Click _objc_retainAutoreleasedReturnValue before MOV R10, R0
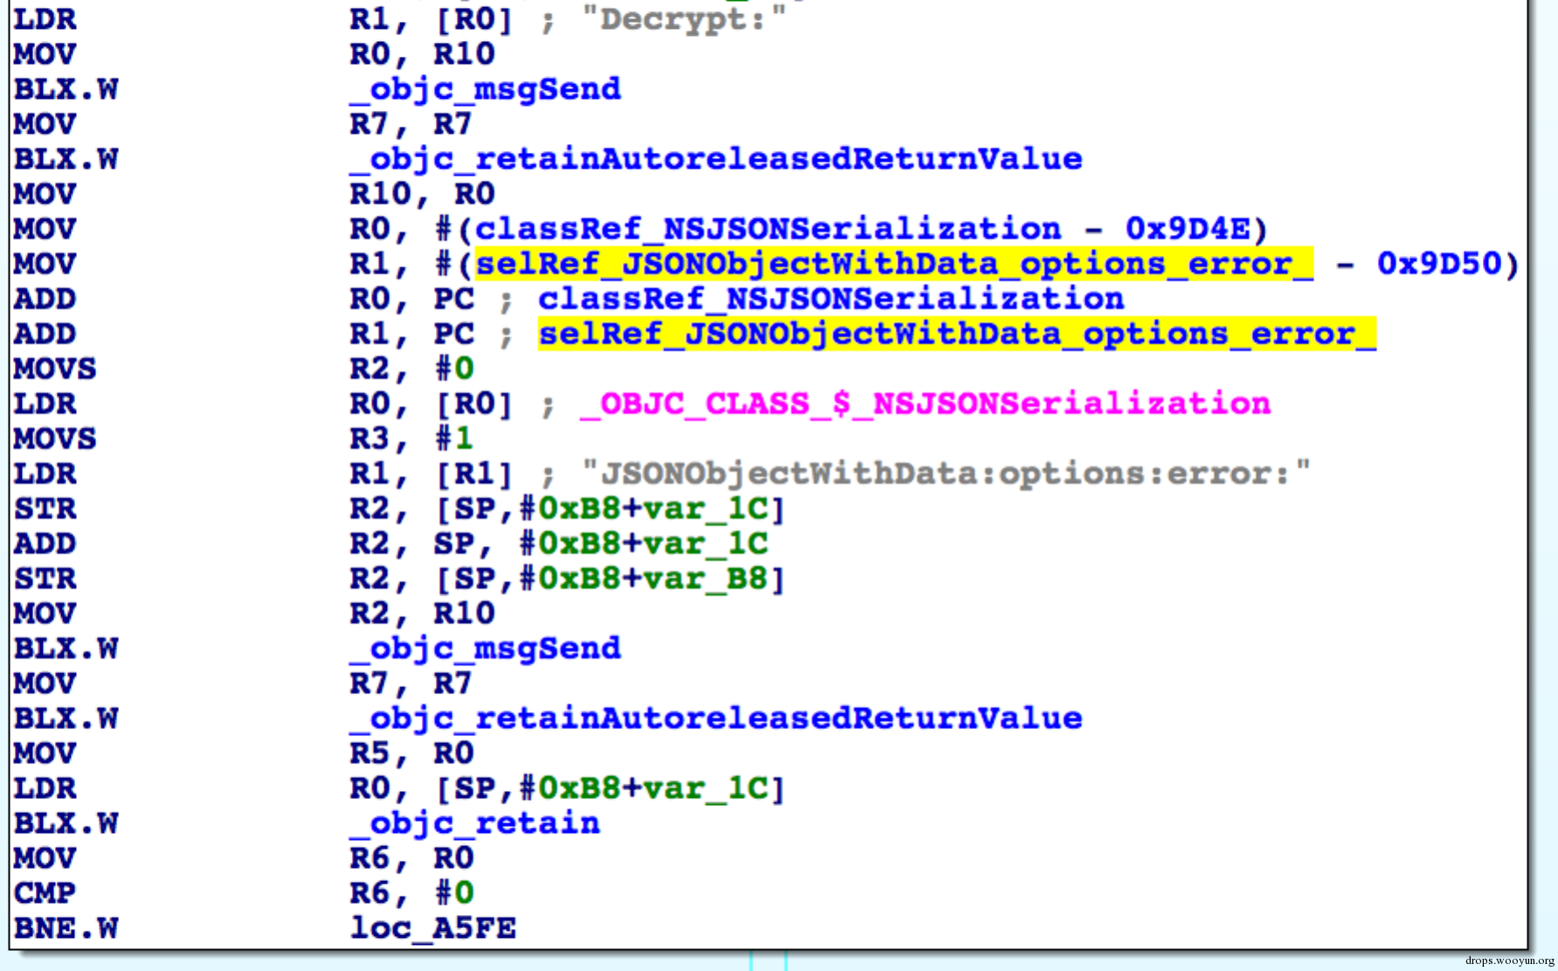Viewport: 1558px width, 971px height. [x=715, y=159]
